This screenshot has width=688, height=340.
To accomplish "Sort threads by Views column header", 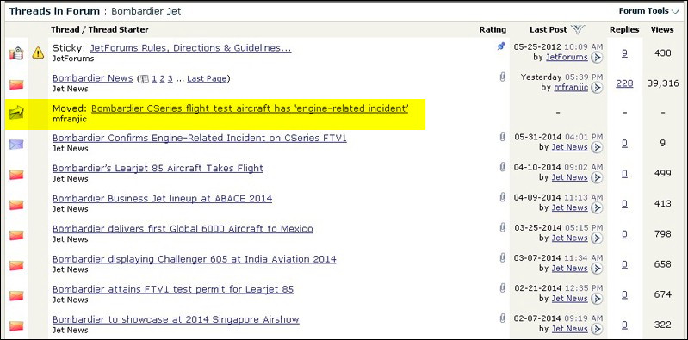I will tap(662, 30).
